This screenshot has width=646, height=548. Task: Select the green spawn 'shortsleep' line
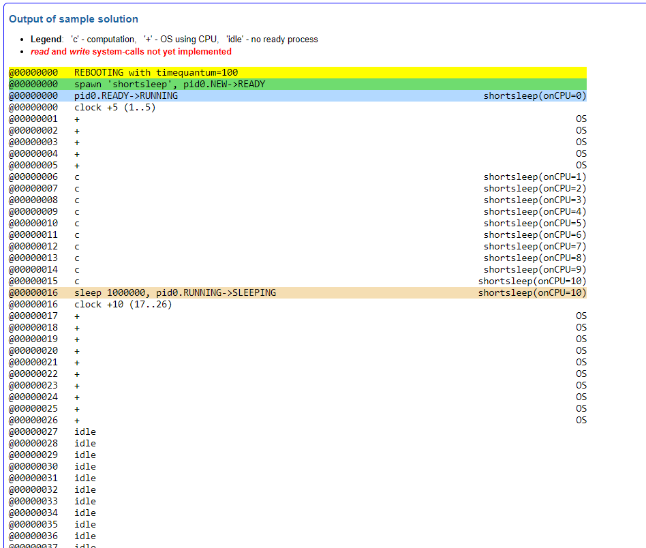[170, 84]
